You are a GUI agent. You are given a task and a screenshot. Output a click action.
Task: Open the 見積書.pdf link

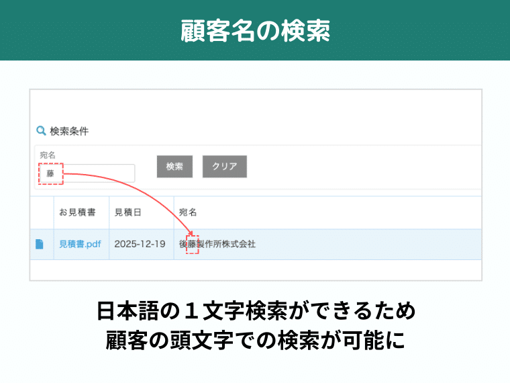(x=80, y=244)
